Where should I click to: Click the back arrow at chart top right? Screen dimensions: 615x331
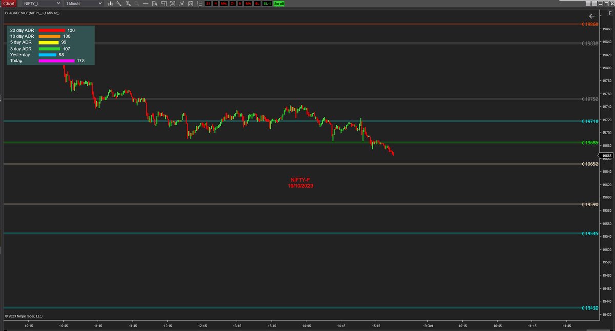[x=592, y=16]
